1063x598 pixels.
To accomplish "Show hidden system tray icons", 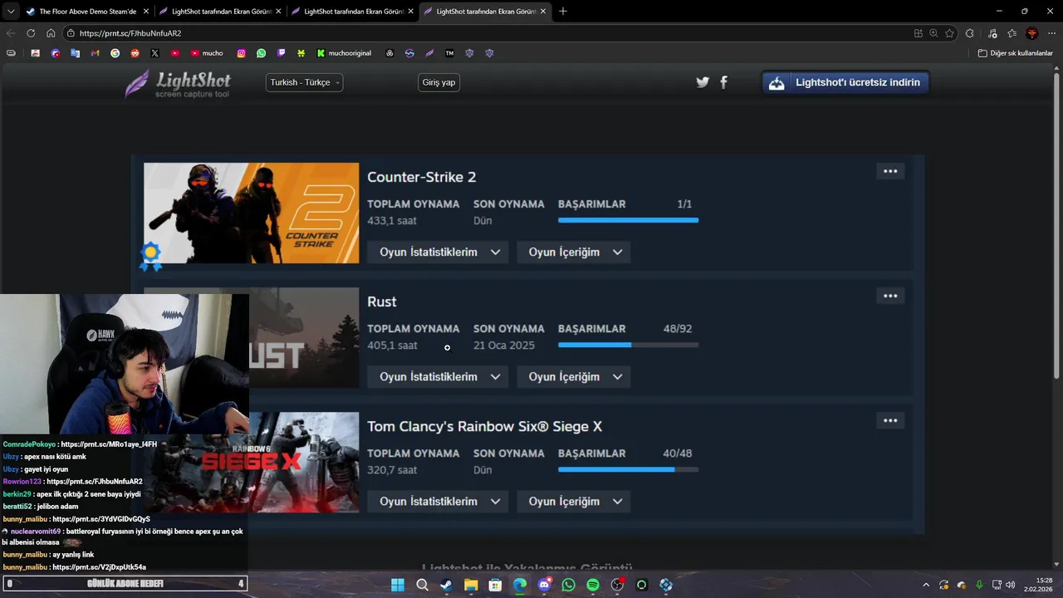I will [x=926, y=585].
